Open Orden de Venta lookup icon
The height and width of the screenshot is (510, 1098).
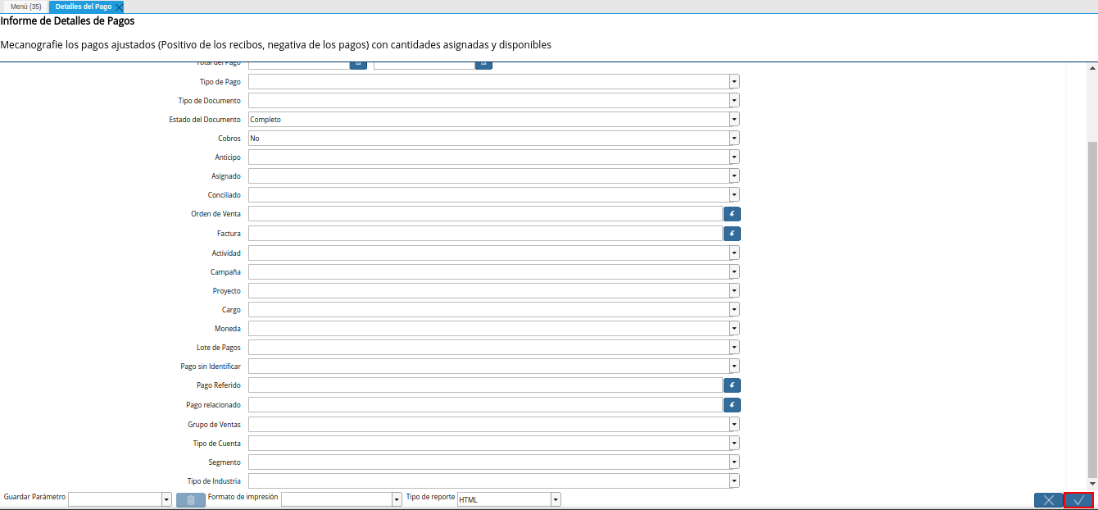coord(732,214)
